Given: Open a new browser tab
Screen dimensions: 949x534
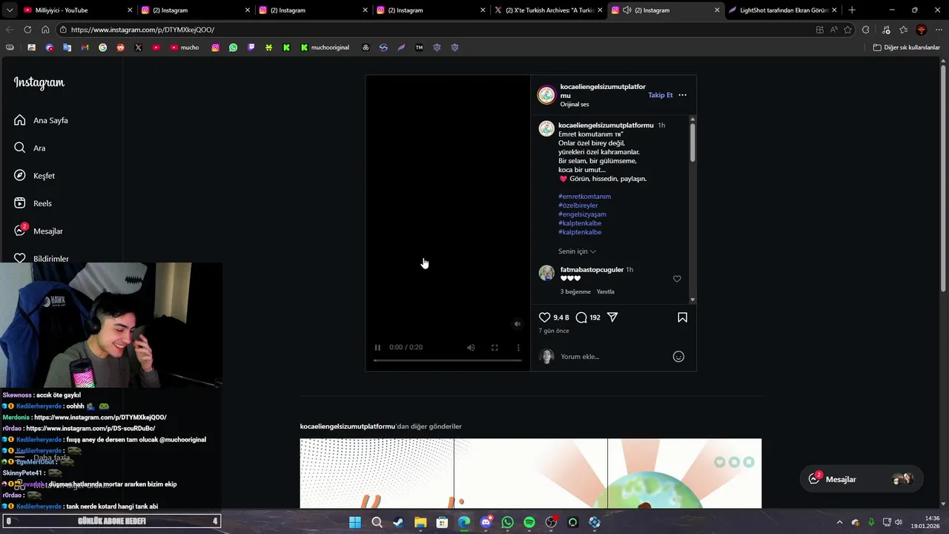Looking at the screenshot, I should pos(852,10).
